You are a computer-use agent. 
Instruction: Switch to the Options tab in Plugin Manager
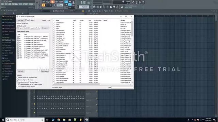[19, 23]
